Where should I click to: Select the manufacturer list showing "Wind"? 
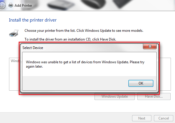[x=14, y=74]
